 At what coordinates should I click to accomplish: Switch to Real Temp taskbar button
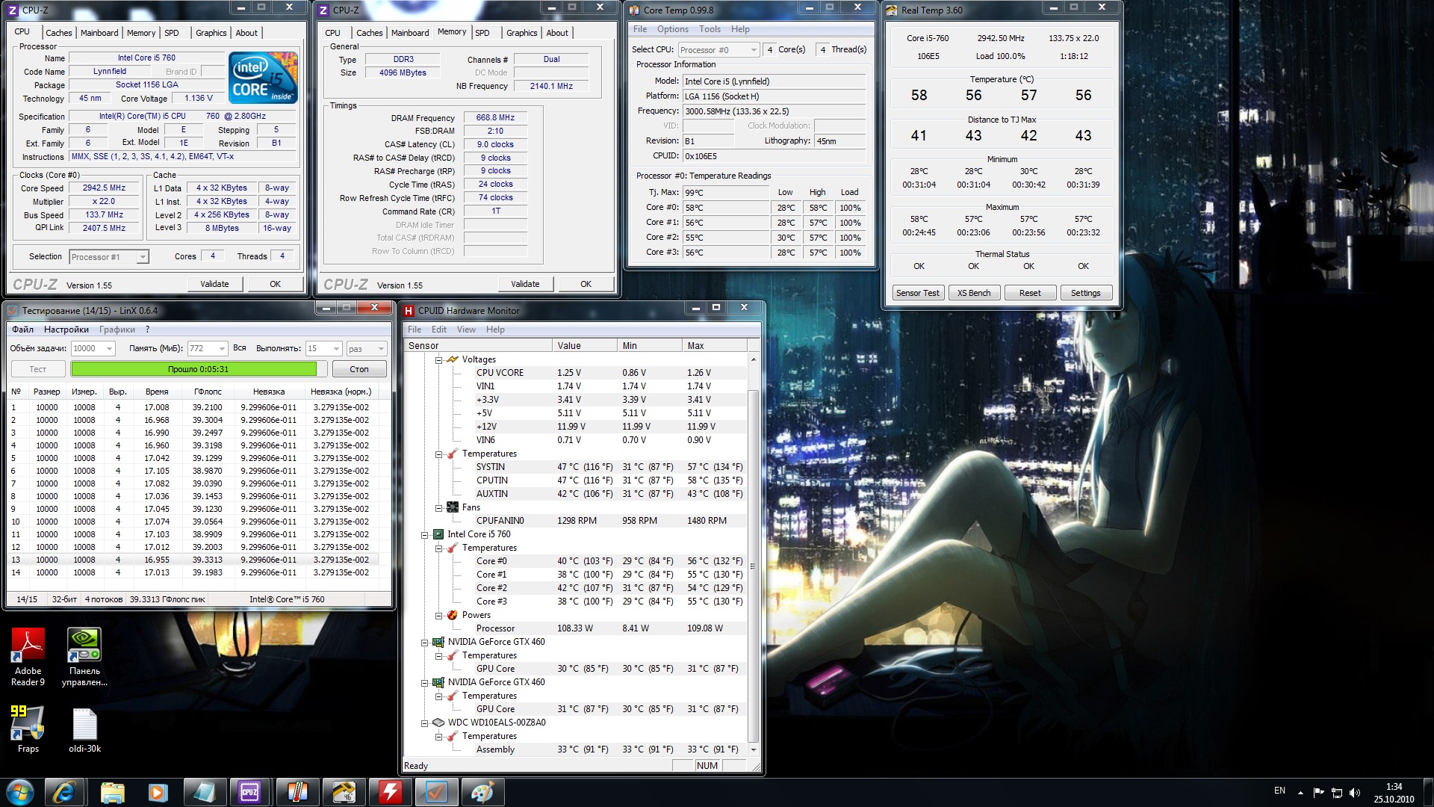(x=344, y=792)
